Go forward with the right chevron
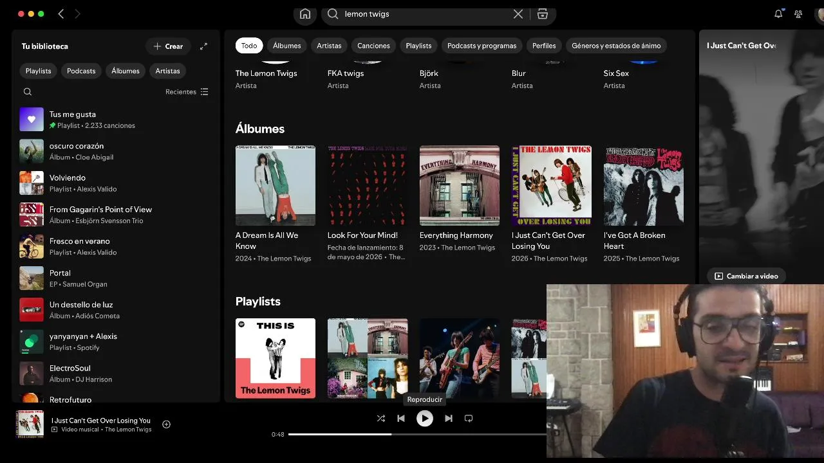Viewport: 824px width, 463px height. coord(77,14)
